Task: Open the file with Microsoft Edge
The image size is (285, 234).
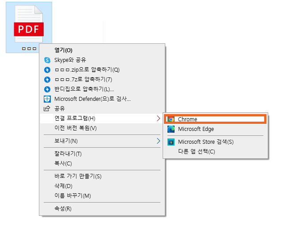Action: coord(215,129)
